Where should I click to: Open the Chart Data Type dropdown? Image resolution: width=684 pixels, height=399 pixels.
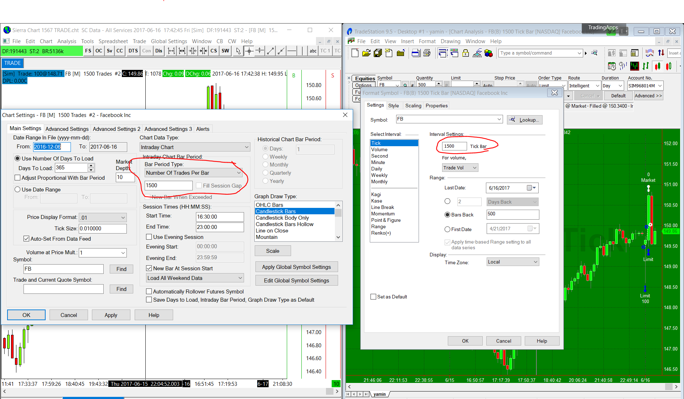(x=195, y=147)
